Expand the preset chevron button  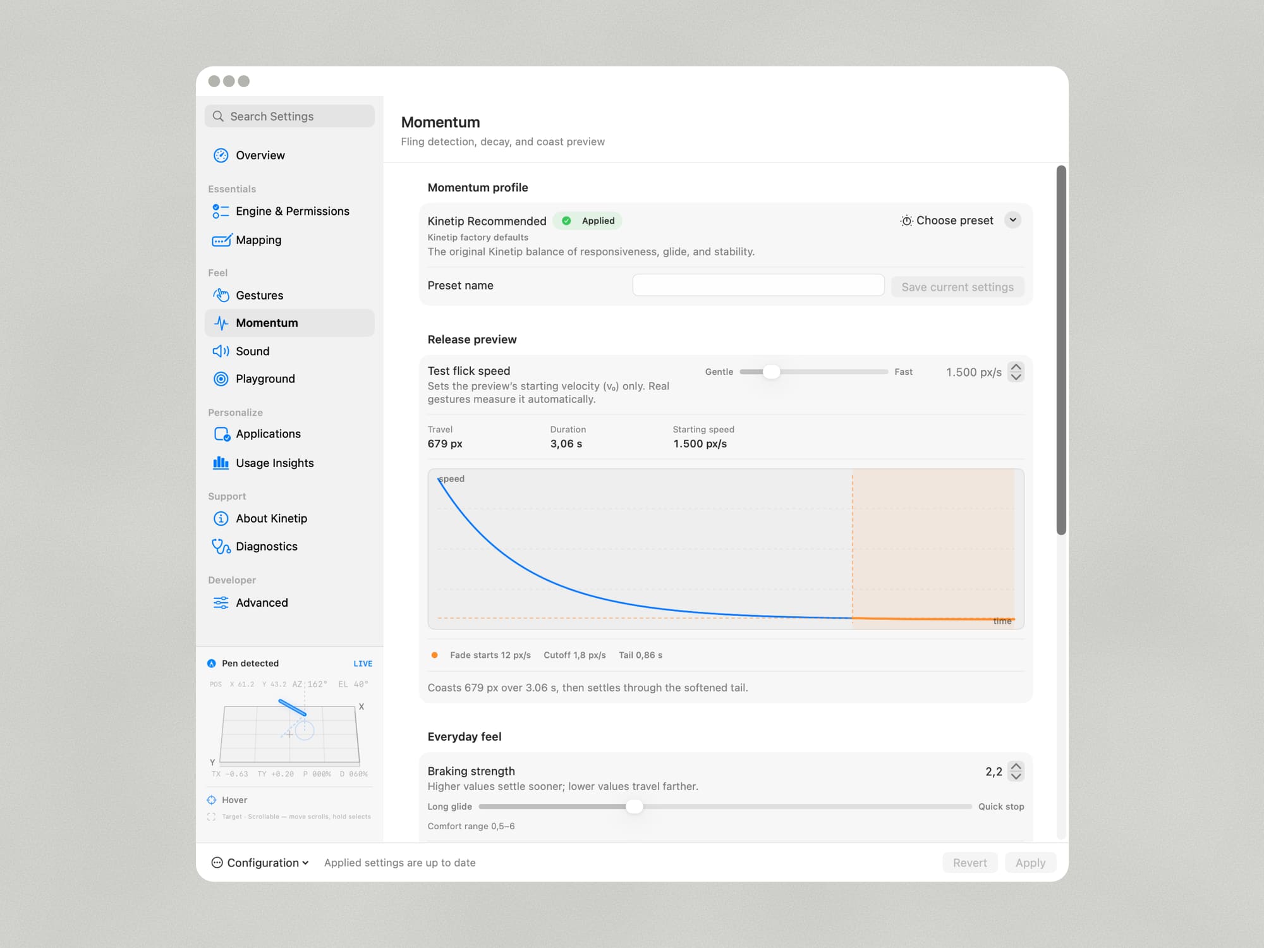pos(1013,220)
